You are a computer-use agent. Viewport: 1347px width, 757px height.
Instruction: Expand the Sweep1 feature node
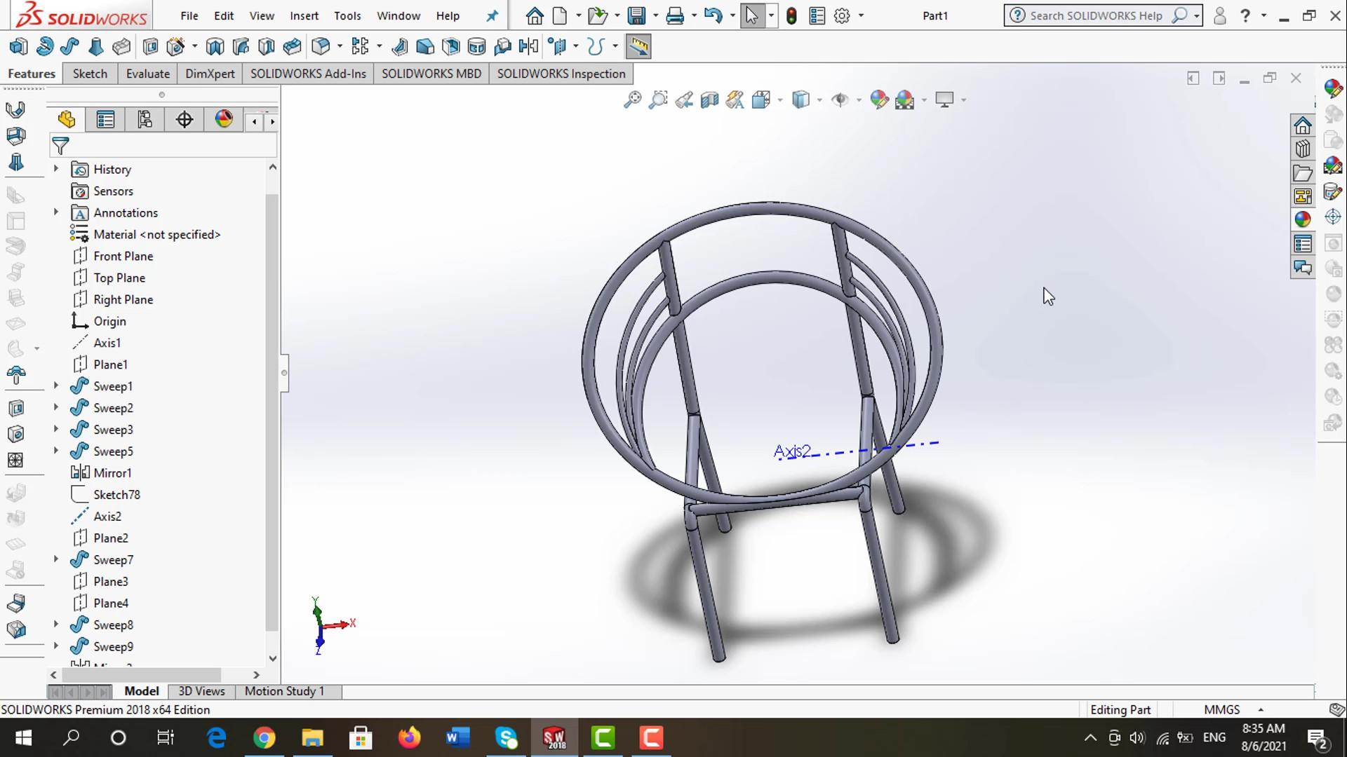[x=56, y=386]
